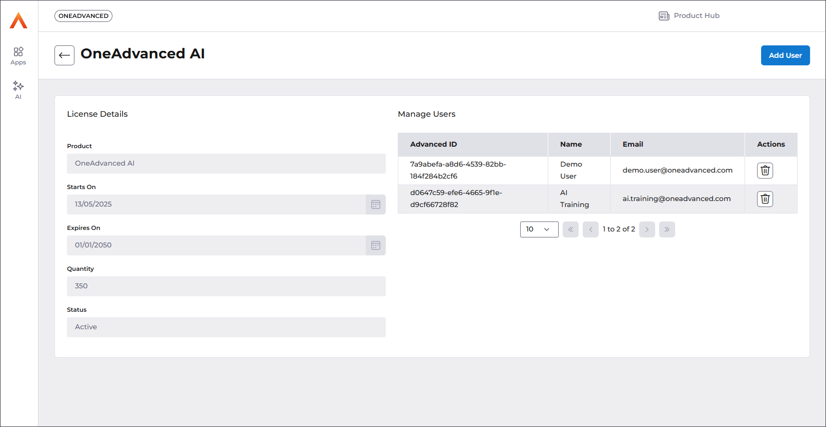Open the Apps sidebar item
The height and width of the screenshot is (427, 826).
[18, 56]
